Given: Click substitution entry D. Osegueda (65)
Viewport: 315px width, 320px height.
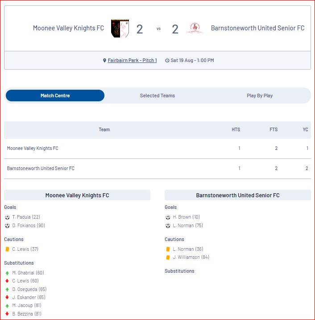Looking at the screenshot, I should point(29,289).
